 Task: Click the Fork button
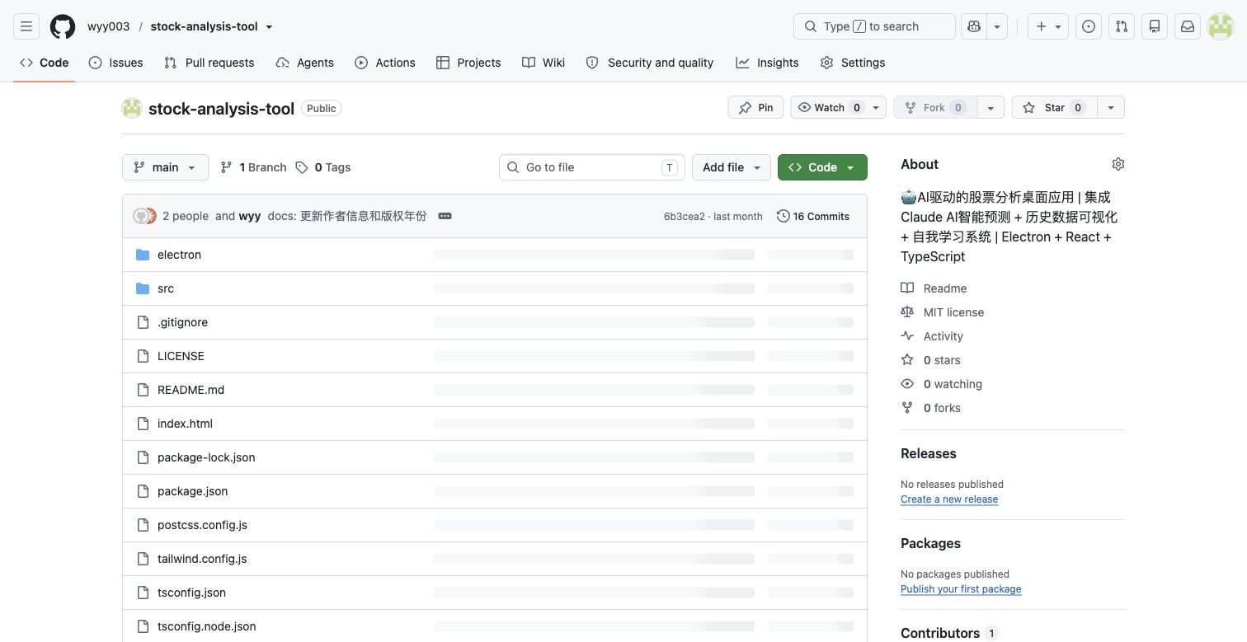coord(935,108)
